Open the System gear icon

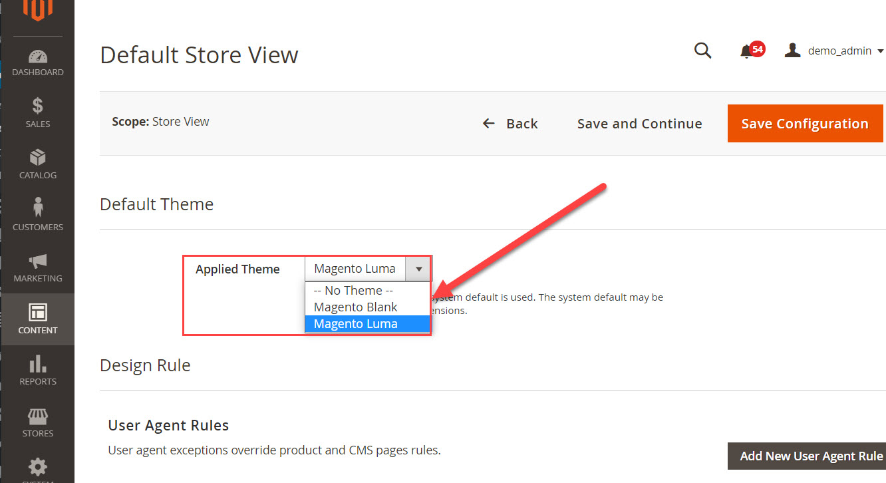(x=38, y=468)
